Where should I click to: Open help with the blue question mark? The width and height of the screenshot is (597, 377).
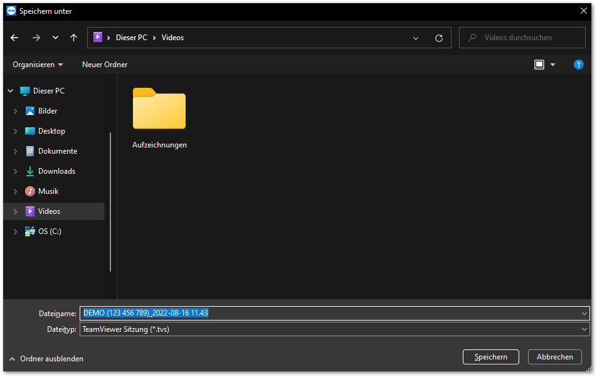578,65
